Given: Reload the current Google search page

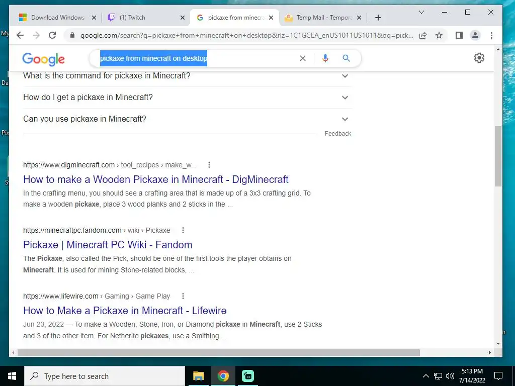Looking at the screenshot, I should click(52, 36).
